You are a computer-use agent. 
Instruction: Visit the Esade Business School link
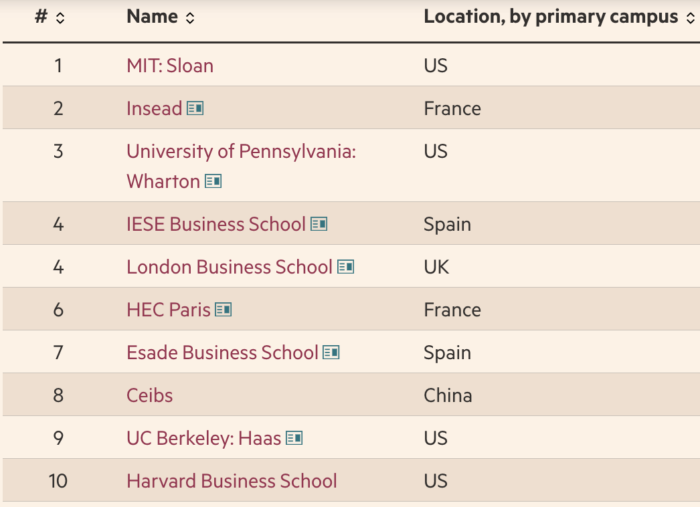click(x=222, y=352)
